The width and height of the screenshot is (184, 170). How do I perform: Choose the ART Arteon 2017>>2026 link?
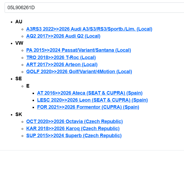(62, 65)
